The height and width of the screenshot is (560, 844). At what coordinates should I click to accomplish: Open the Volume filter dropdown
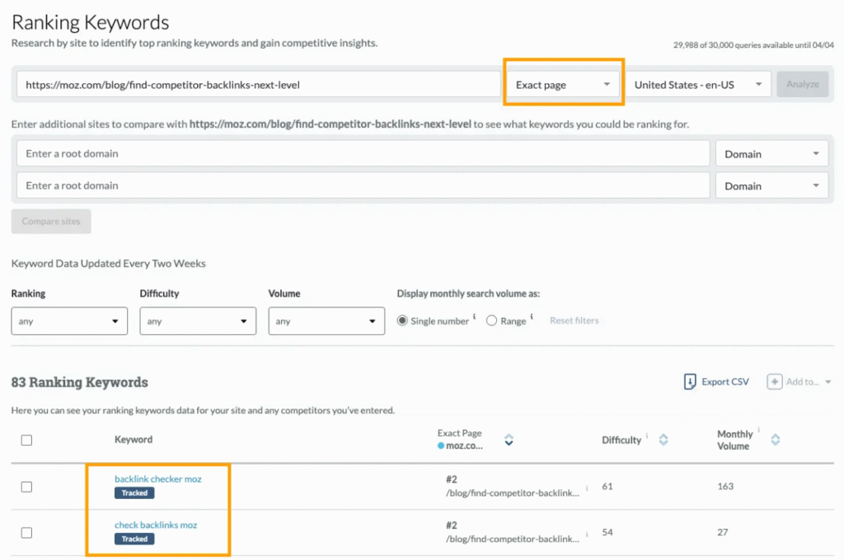pyautogui.click(x=326, y=321)
